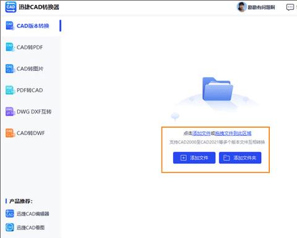Click the PDF转CAD sidebar icon
This screenshot has height=238, width=297.
[10, 90]
